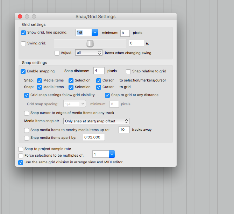
Task: Click the swing percentage field
Action: click(136, 43)
